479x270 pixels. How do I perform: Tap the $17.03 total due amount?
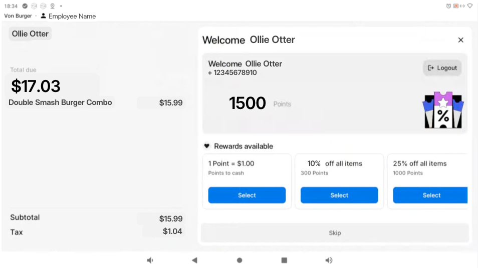36,86
